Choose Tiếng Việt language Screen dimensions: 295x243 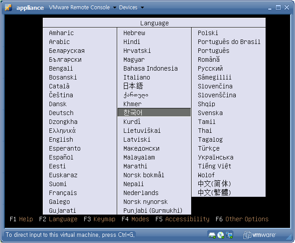pyautogui.click(x=214, y=166)
